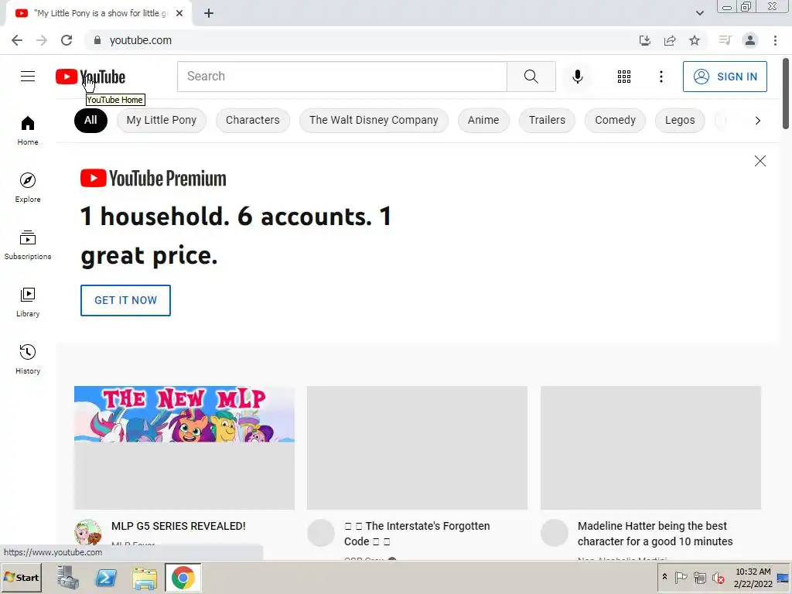Screen dimensions: 792x594
Task: Open the hamburger guide menu
Action: (x=28, y=77)
